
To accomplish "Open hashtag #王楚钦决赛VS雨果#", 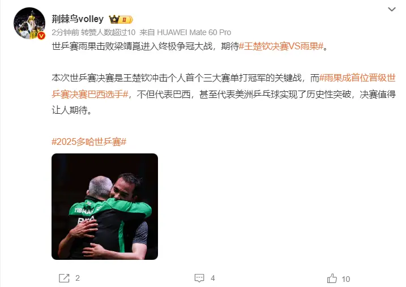I will point(281,46).
